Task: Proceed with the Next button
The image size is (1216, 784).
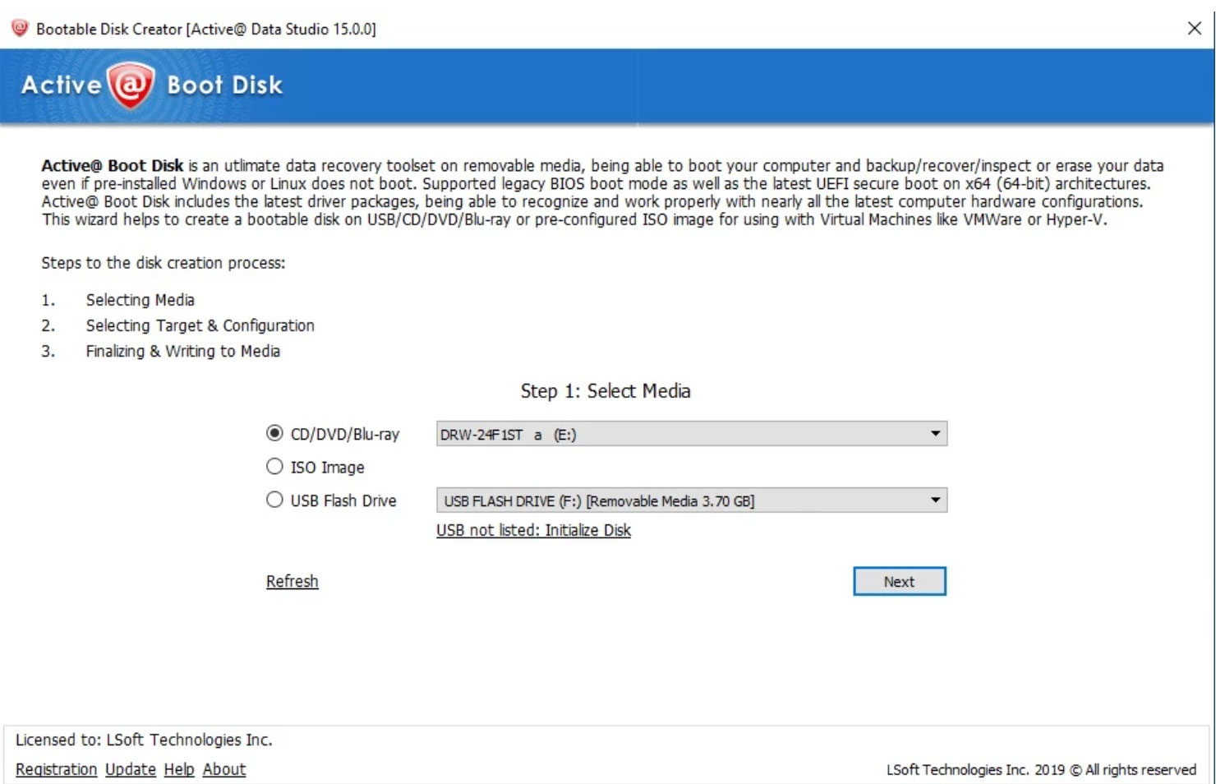Action: [x=899, y=581]
